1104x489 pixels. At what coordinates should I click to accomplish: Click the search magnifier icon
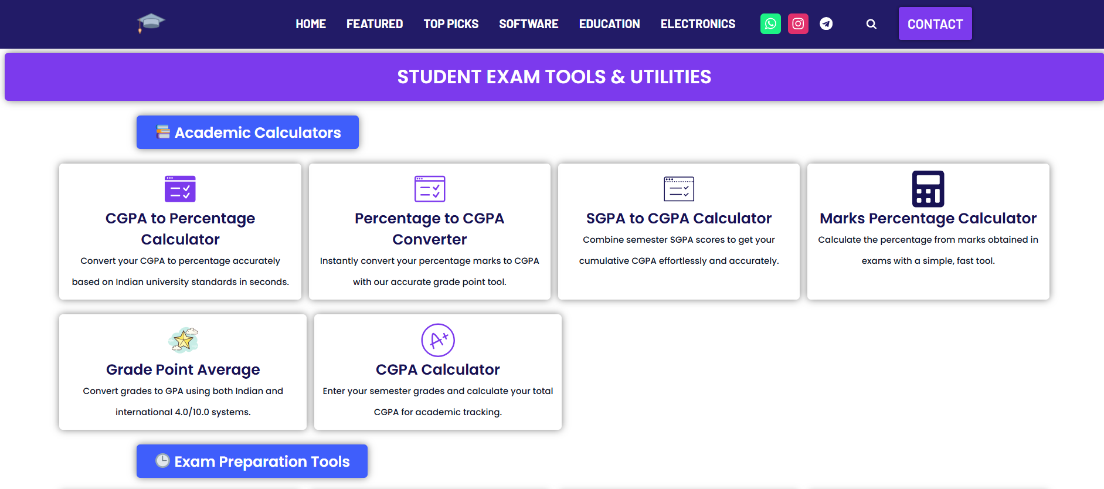(871, 24)
